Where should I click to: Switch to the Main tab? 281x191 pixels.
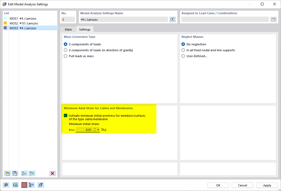click(68, 30)
